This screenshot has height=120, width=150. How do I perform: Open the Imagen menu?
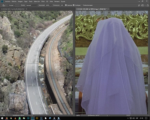20,1
